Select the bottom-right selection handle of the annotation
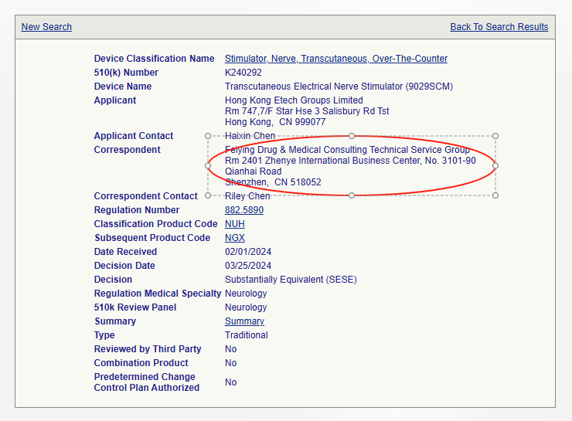 pos(495,195)
